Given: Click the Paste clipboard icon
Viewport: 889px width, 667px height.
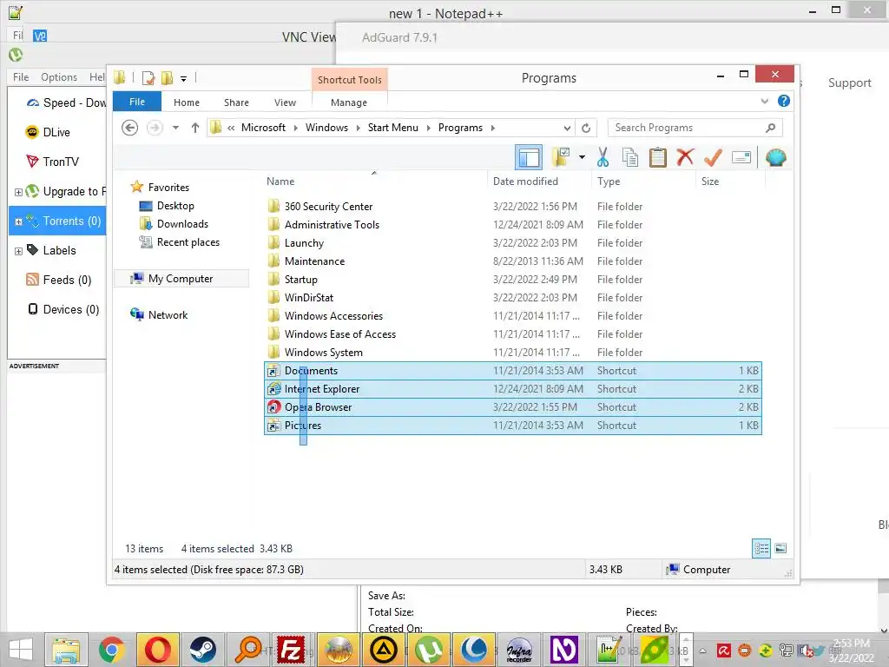Looking at the screenshot, I should (x=658, y=157).
